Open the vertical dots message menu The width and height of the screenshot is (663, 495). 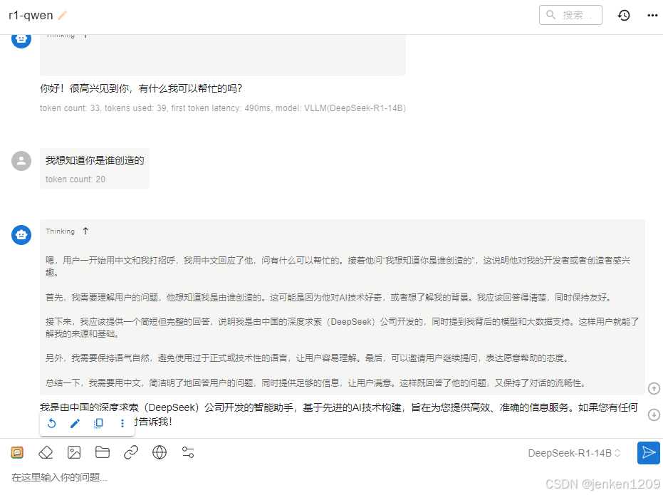(x=122, y=423)
